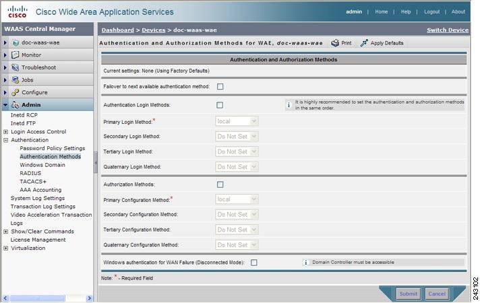
Task: Open TACACS+ settings
Action: click(x=33, y=181)
